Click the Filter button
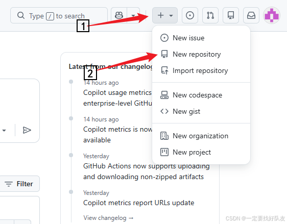 coord(19,184)
